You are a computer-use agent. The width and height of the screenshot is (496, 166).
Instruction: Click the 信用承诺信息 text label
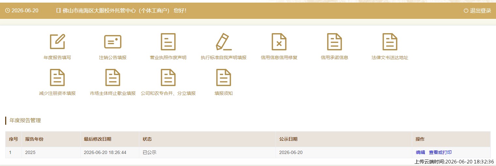click(x=335, y=57)
